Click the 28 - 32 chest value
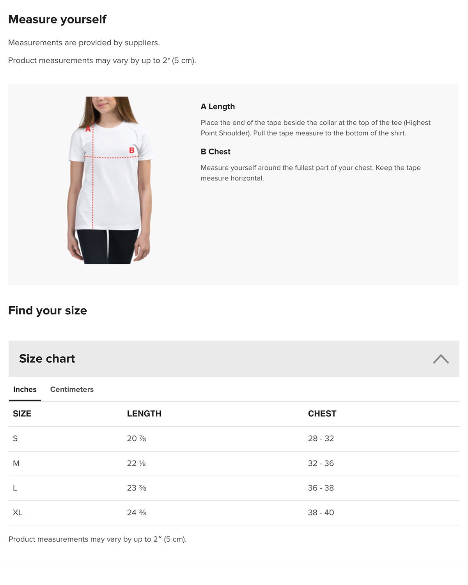Screen dimensions: 468x585 point(321,438)
